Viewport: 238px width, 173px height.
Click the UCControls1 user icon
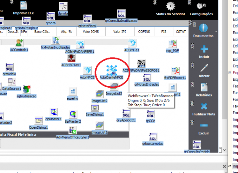coord(19,43)
